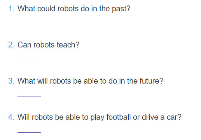
Task: Click the word 'football' in question 4
Action: click(x=119, y=117)
